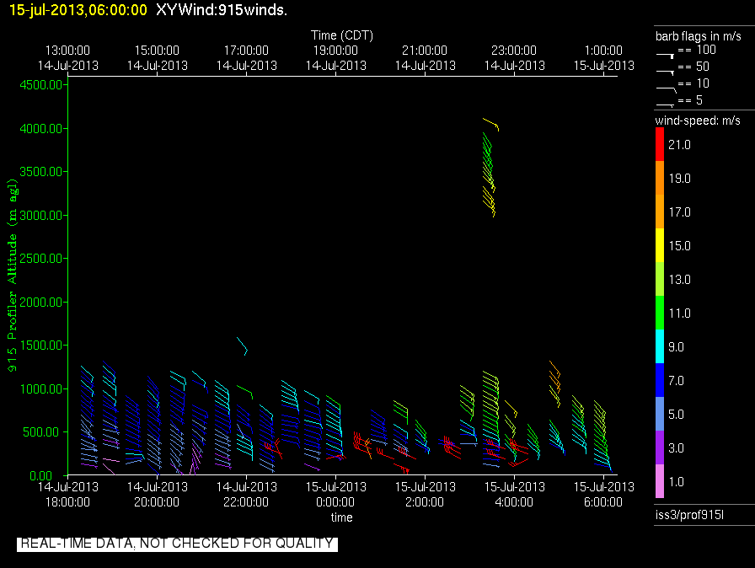Click the 14-Jul-2013 18:00:00 bottom axis label
Screen dimensions: 755x568
(67, 495)
